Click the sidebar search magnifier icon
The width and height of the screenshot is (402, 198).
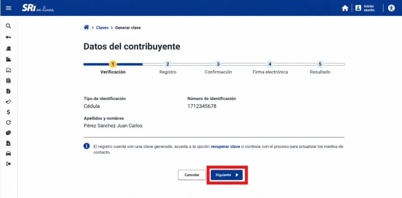tap(9, 26)
